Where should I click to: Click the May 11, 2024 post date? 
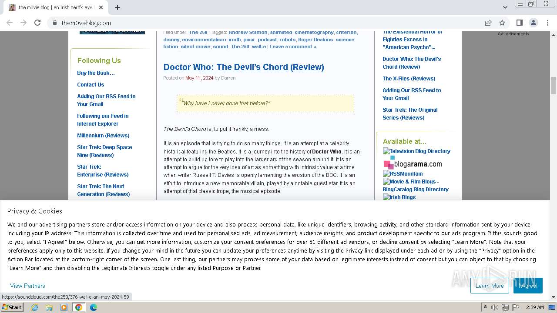[199, 78]
